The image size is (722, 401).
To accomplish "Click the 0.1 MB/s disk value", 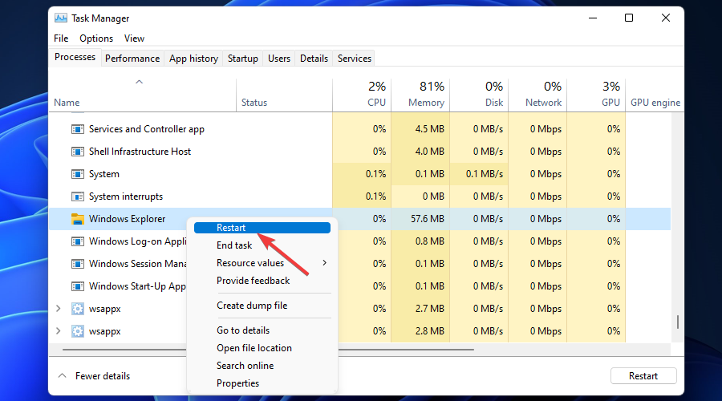I will 485,174.
